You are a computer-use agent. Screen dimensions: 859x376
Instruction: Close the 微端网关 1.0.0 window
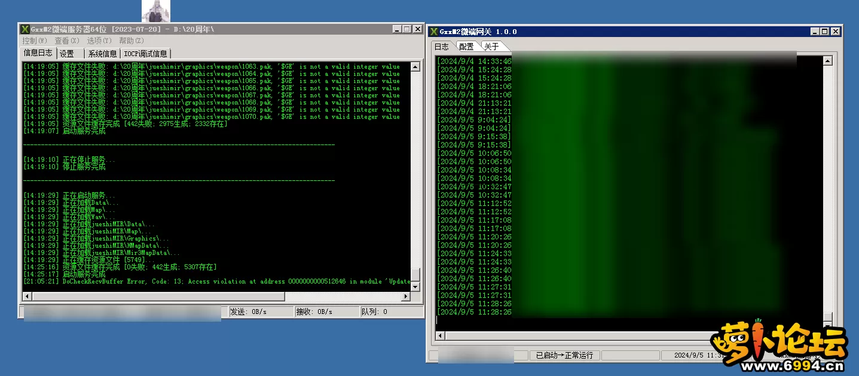[x=836, y=31]
